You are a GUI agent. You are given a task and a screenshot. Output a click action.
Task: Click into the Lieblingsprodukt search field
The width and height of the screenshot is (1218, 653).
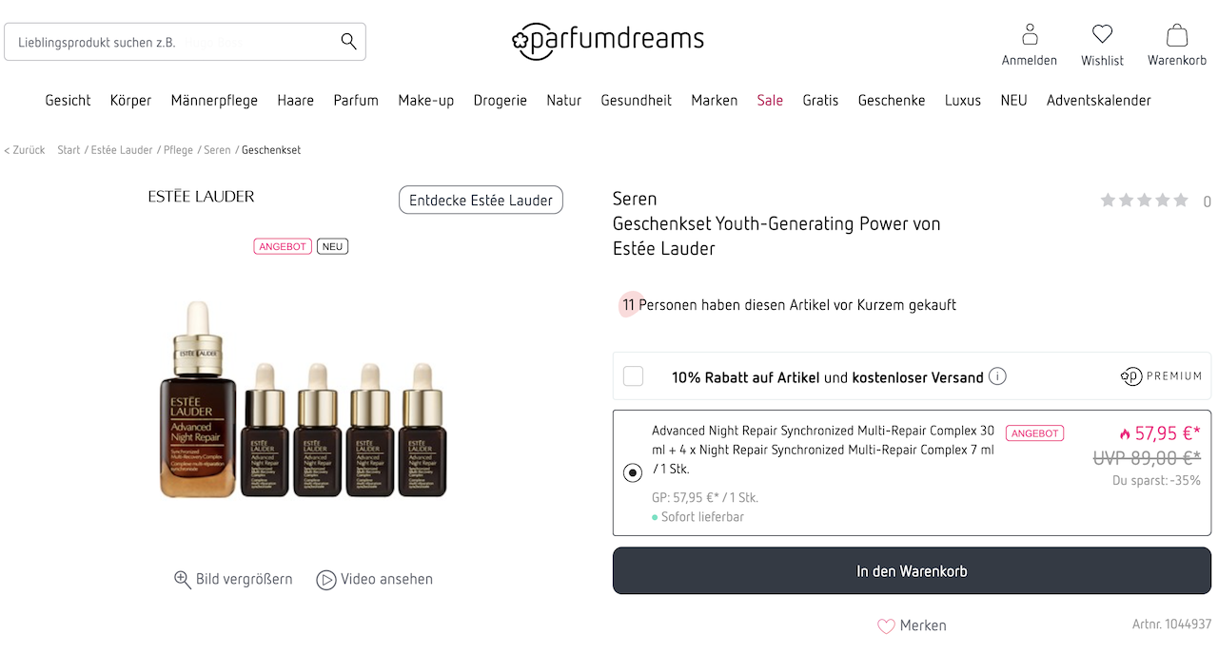coord(171,42)
